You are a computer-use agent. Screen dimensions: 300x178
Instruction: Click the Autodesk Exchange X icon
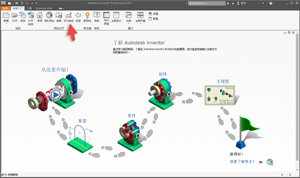pos(264,3)
